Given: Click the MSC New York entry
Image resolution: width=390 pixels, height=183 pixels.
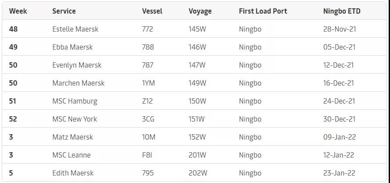Looking at the screenshot, I should tap(75, 119).
